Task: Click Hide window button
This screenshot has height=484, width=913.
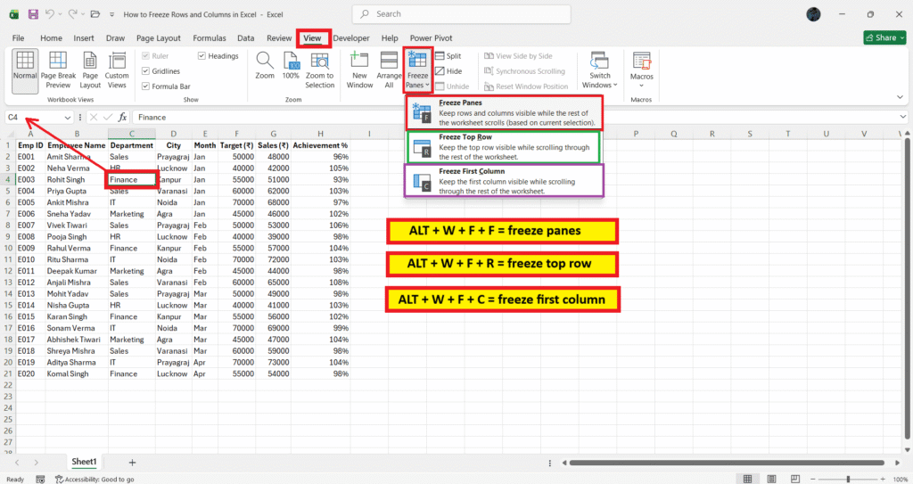Action: point(448,71)
